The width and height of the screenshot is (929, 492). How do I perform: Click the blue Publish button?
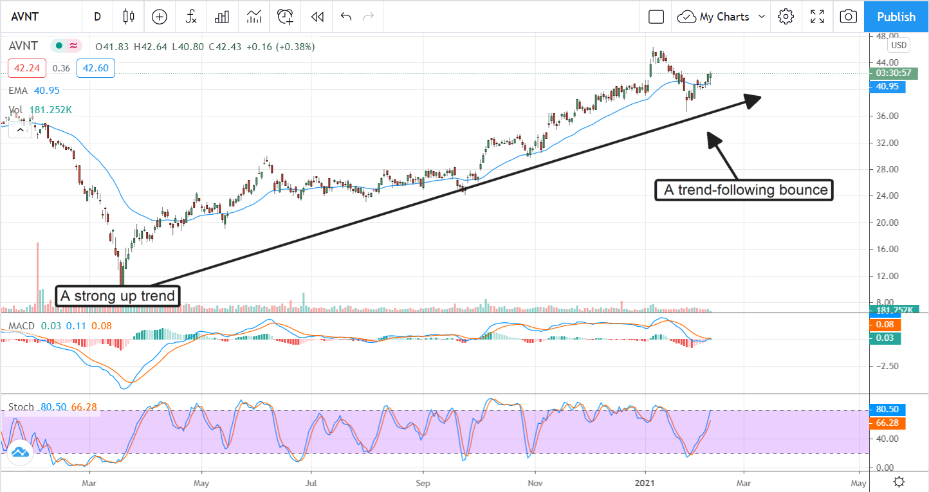coord(896,17)
